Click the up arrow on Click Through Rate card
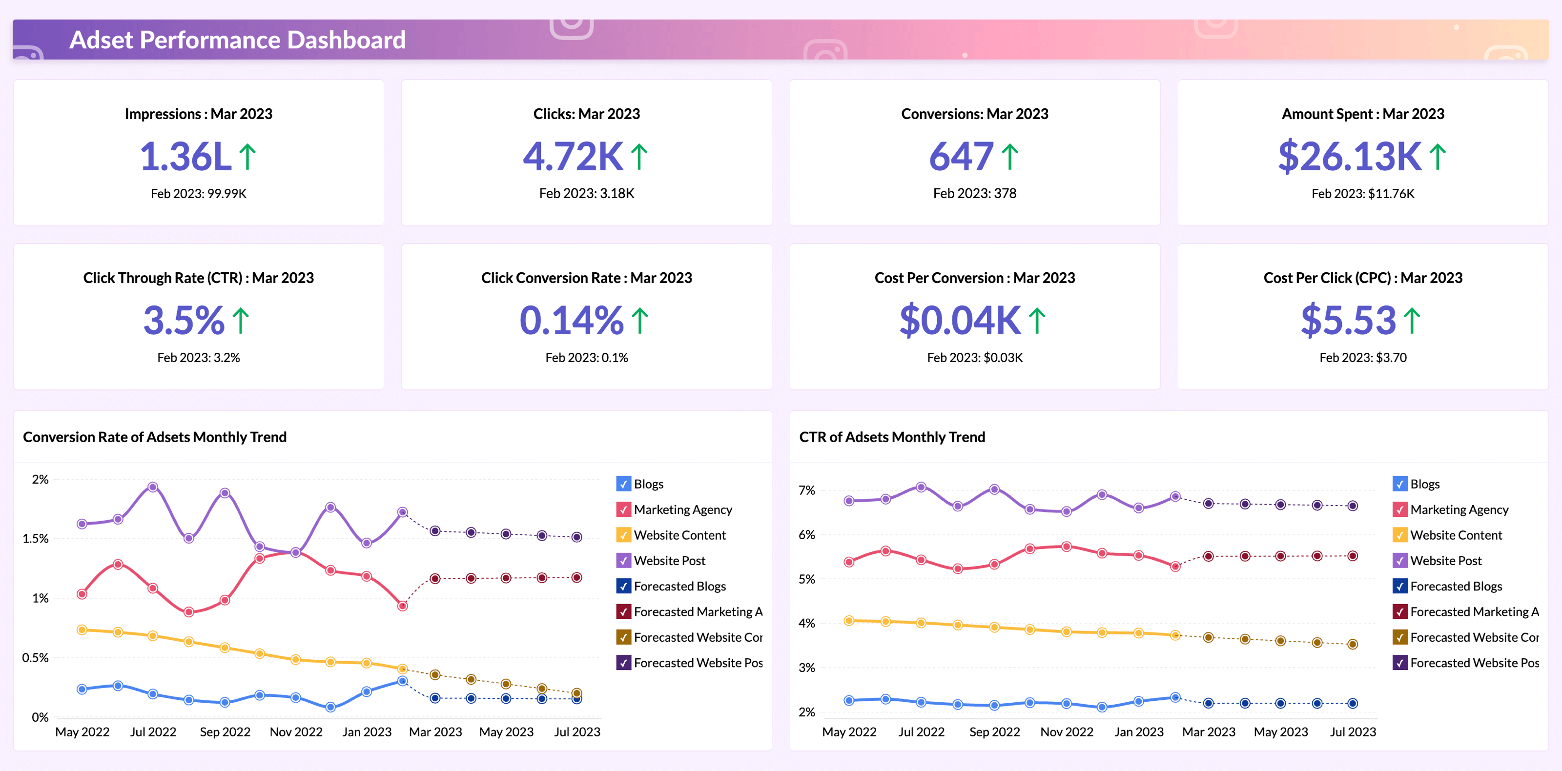The width and height of the screenshot is (1562, 771). click(240, 320)
